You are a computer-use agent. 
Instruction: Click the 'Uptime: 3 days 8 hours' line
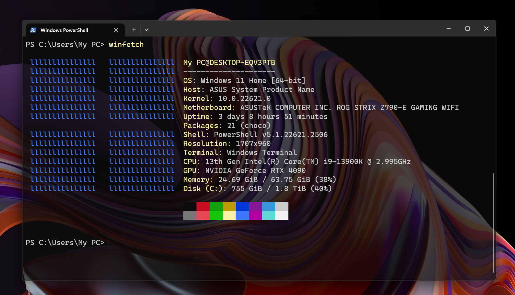click(x=255, y=117)
